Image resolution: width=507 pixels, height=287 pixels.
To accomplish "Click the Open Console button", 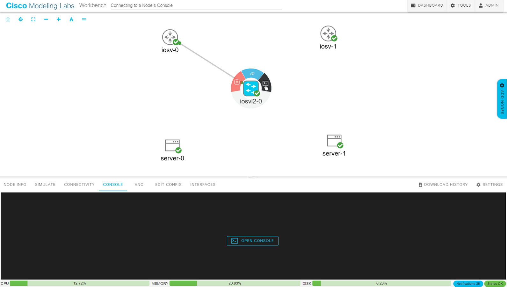I will click(253, 241).
